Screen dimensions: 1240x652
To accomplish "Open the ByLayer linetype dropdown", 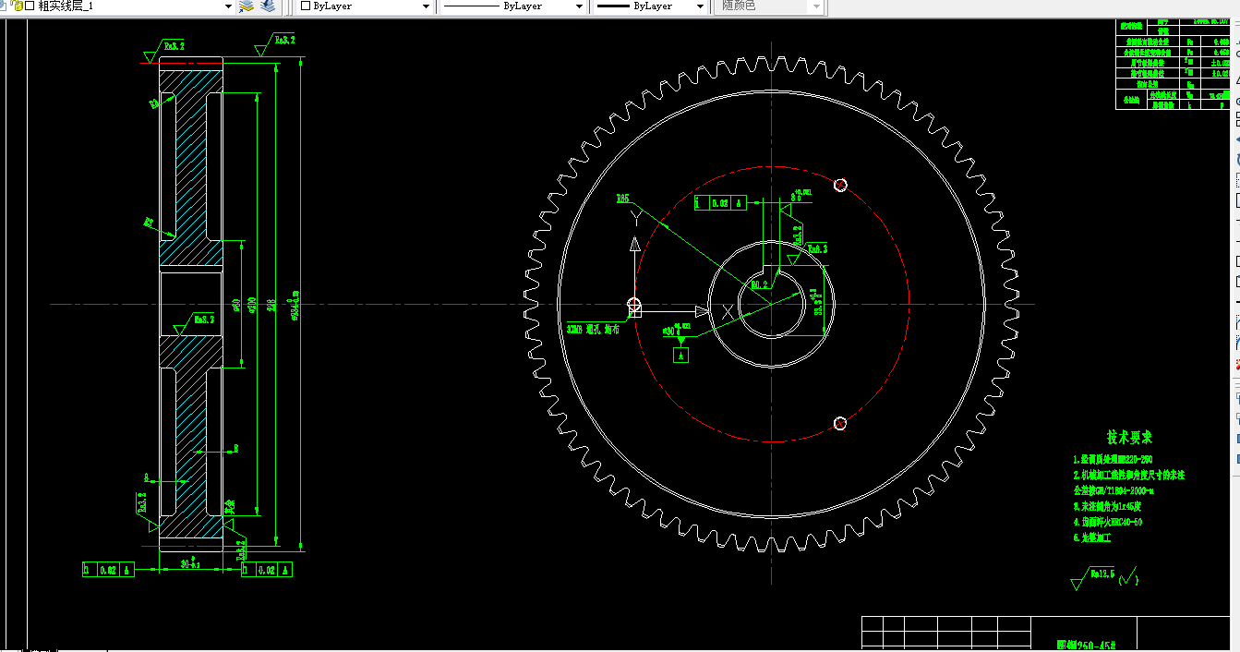I will [579, 6].
